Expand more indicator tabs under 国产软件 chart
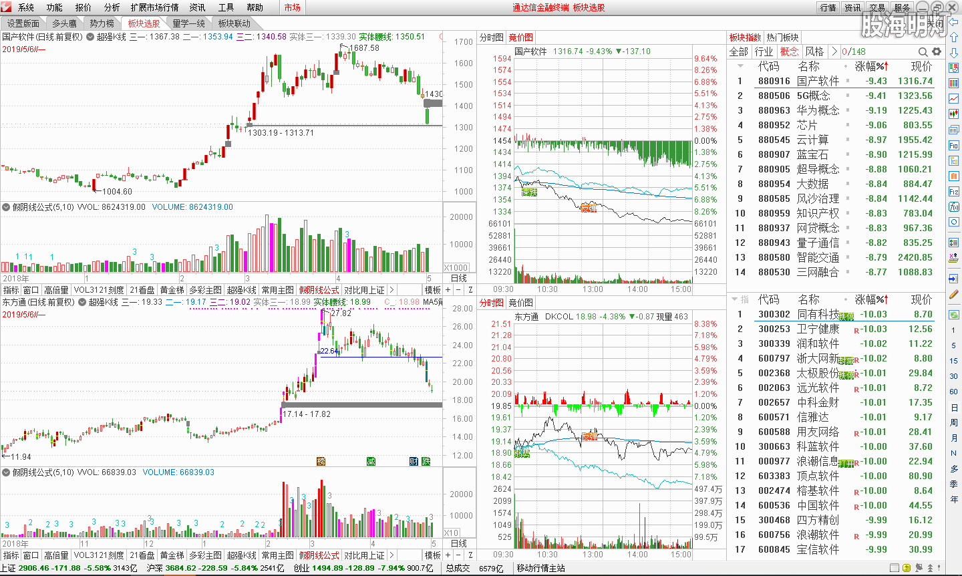Image resolution: width=962 pixels, height=576 pixels. click(x=391, y=290)
